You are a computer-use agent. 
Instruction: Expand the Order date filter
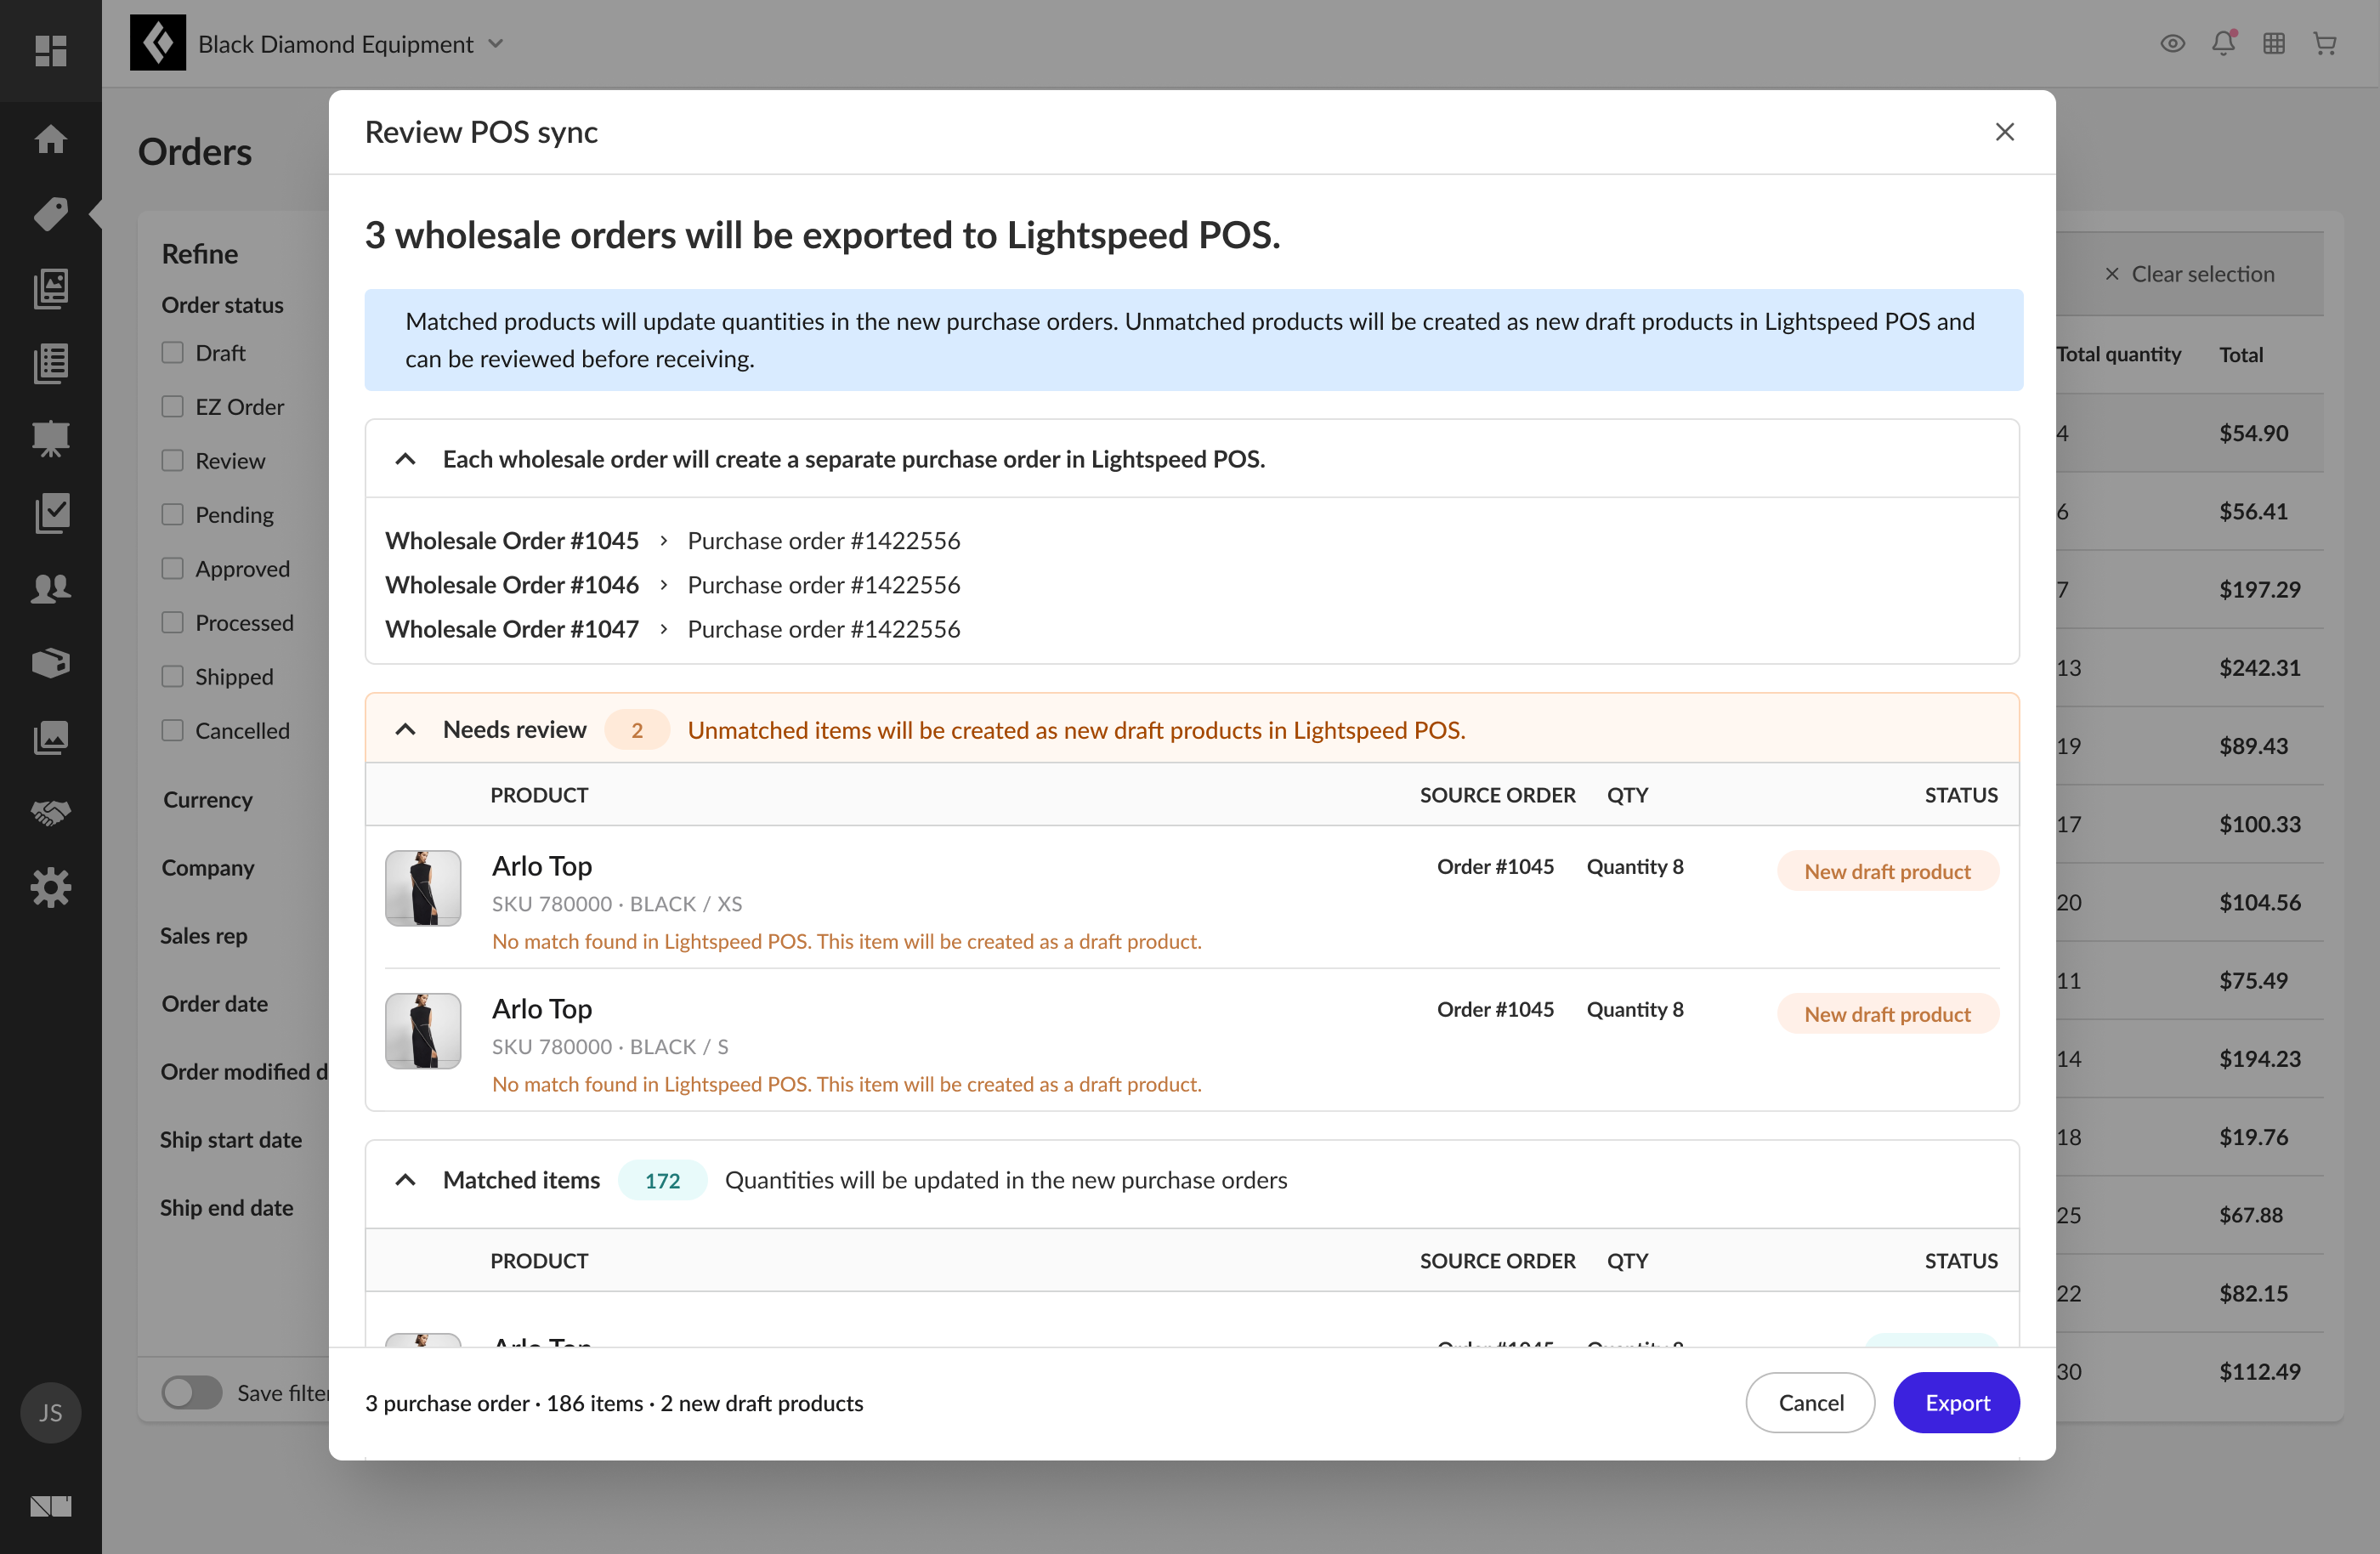point(215,1004)
